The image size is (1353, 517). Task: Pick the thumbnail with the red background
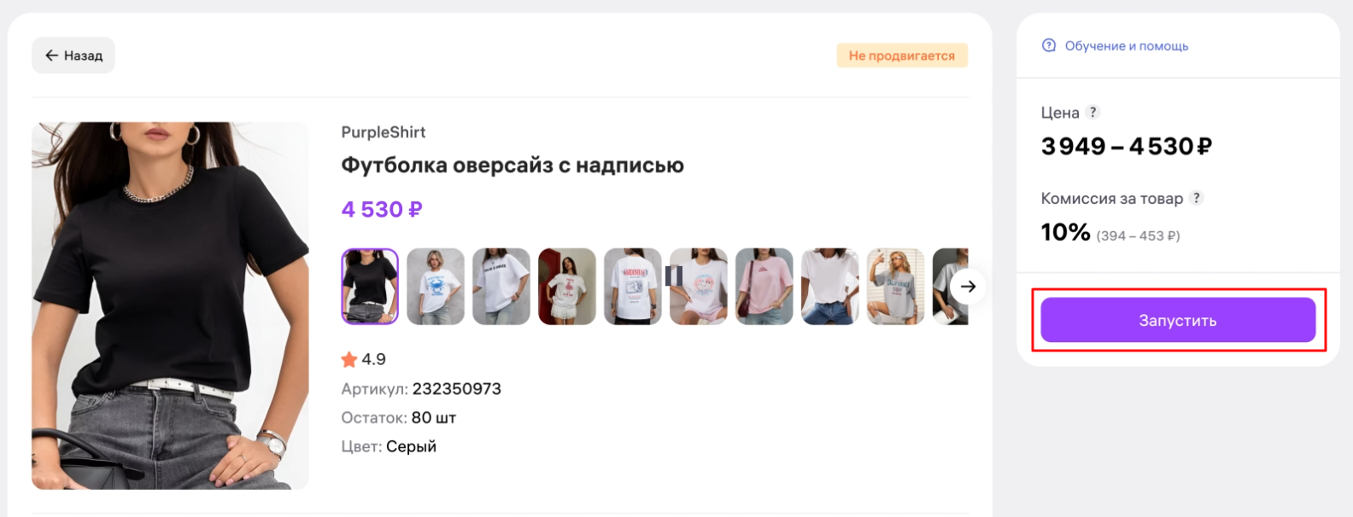pos(567,287)
